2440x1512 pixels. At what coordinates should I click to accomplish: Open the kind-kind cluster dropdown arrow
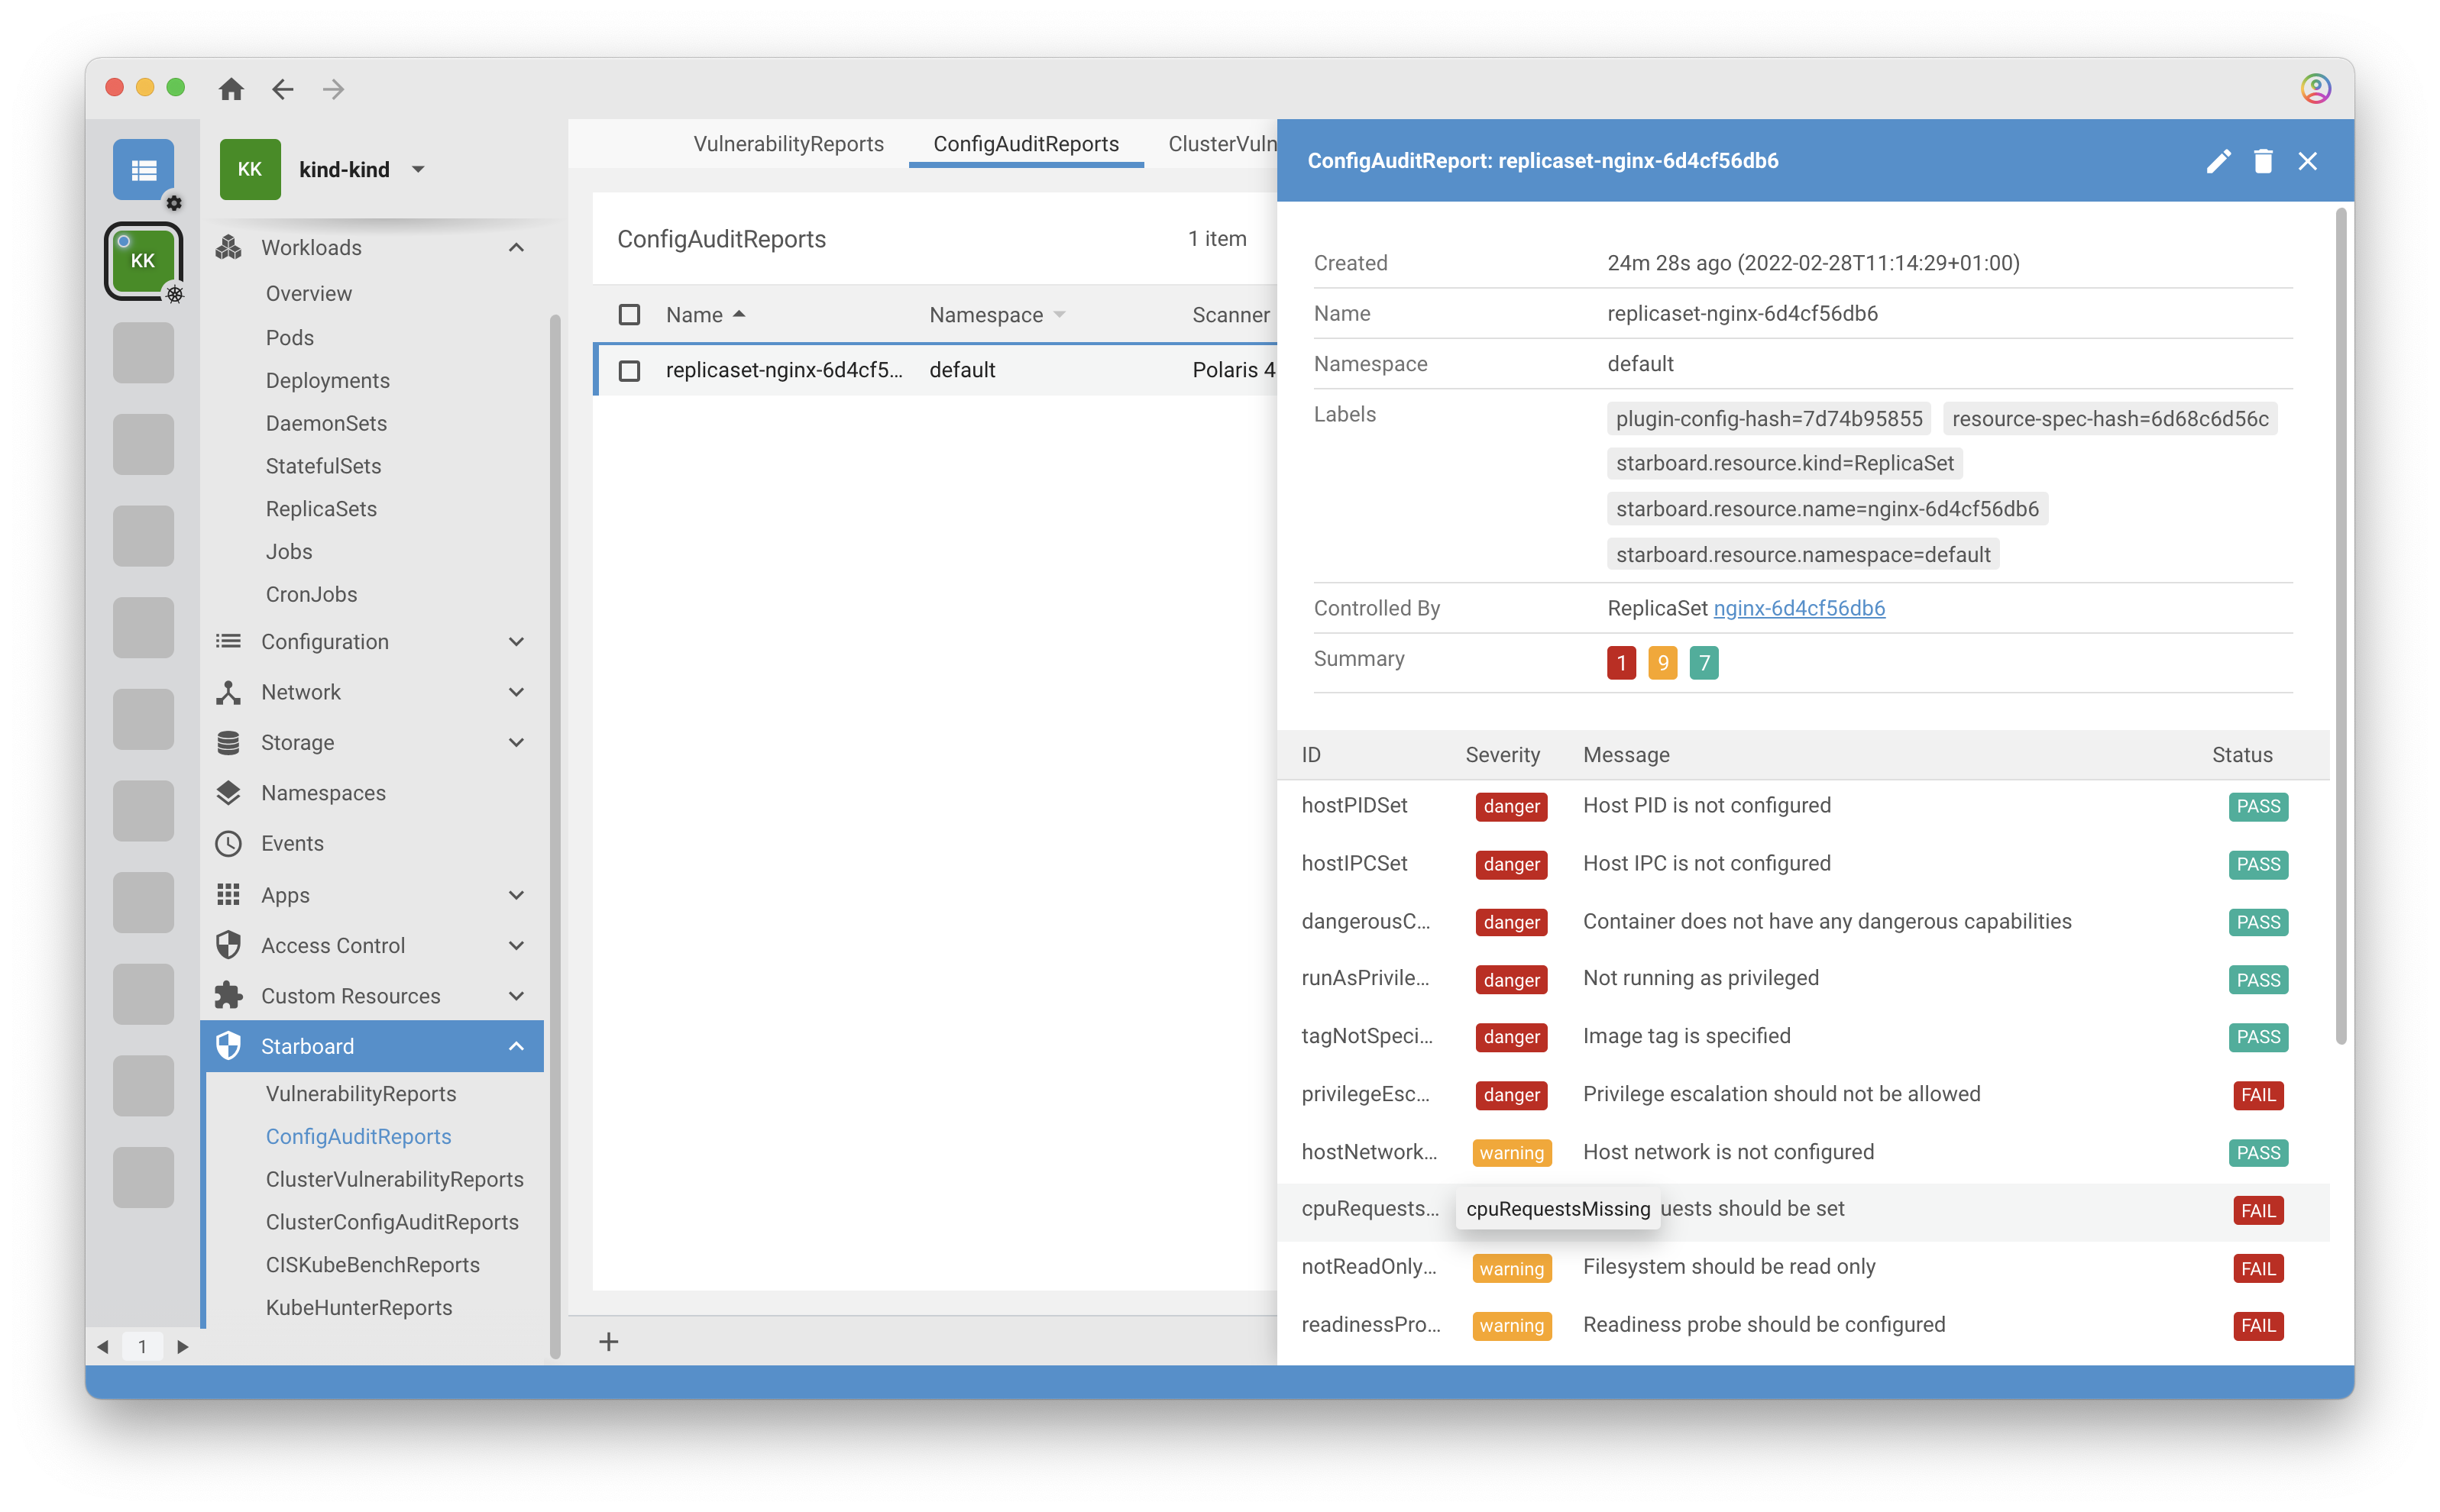(418, 170)
